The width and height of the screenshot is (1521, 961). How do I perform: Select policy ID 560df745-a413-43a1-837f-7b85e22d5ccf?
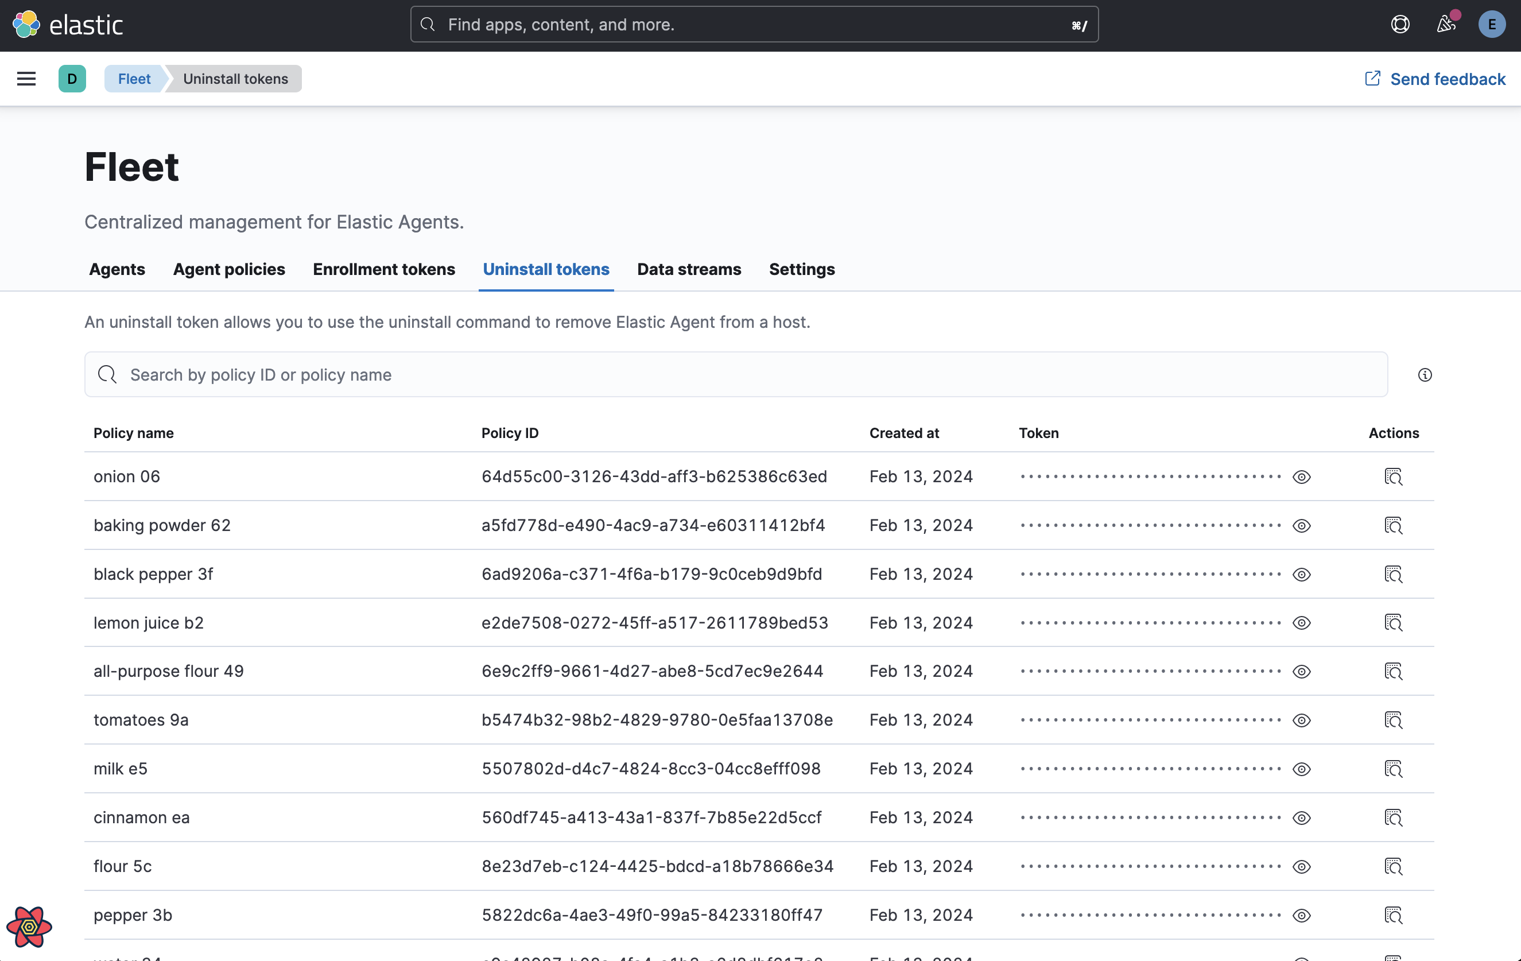click(651, 817)
